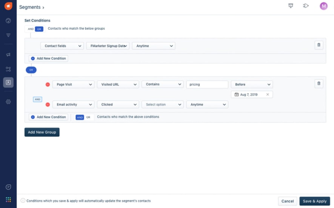
Task: Click the info icon in footer note
Action: (x=23, y=200)
